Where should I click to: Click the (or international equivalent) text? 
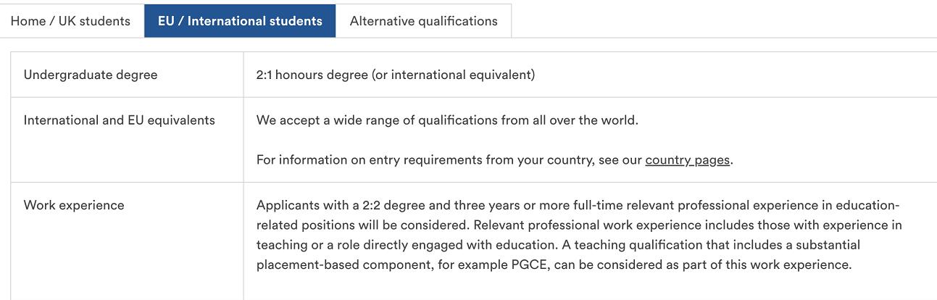click(x=454, y=75)
